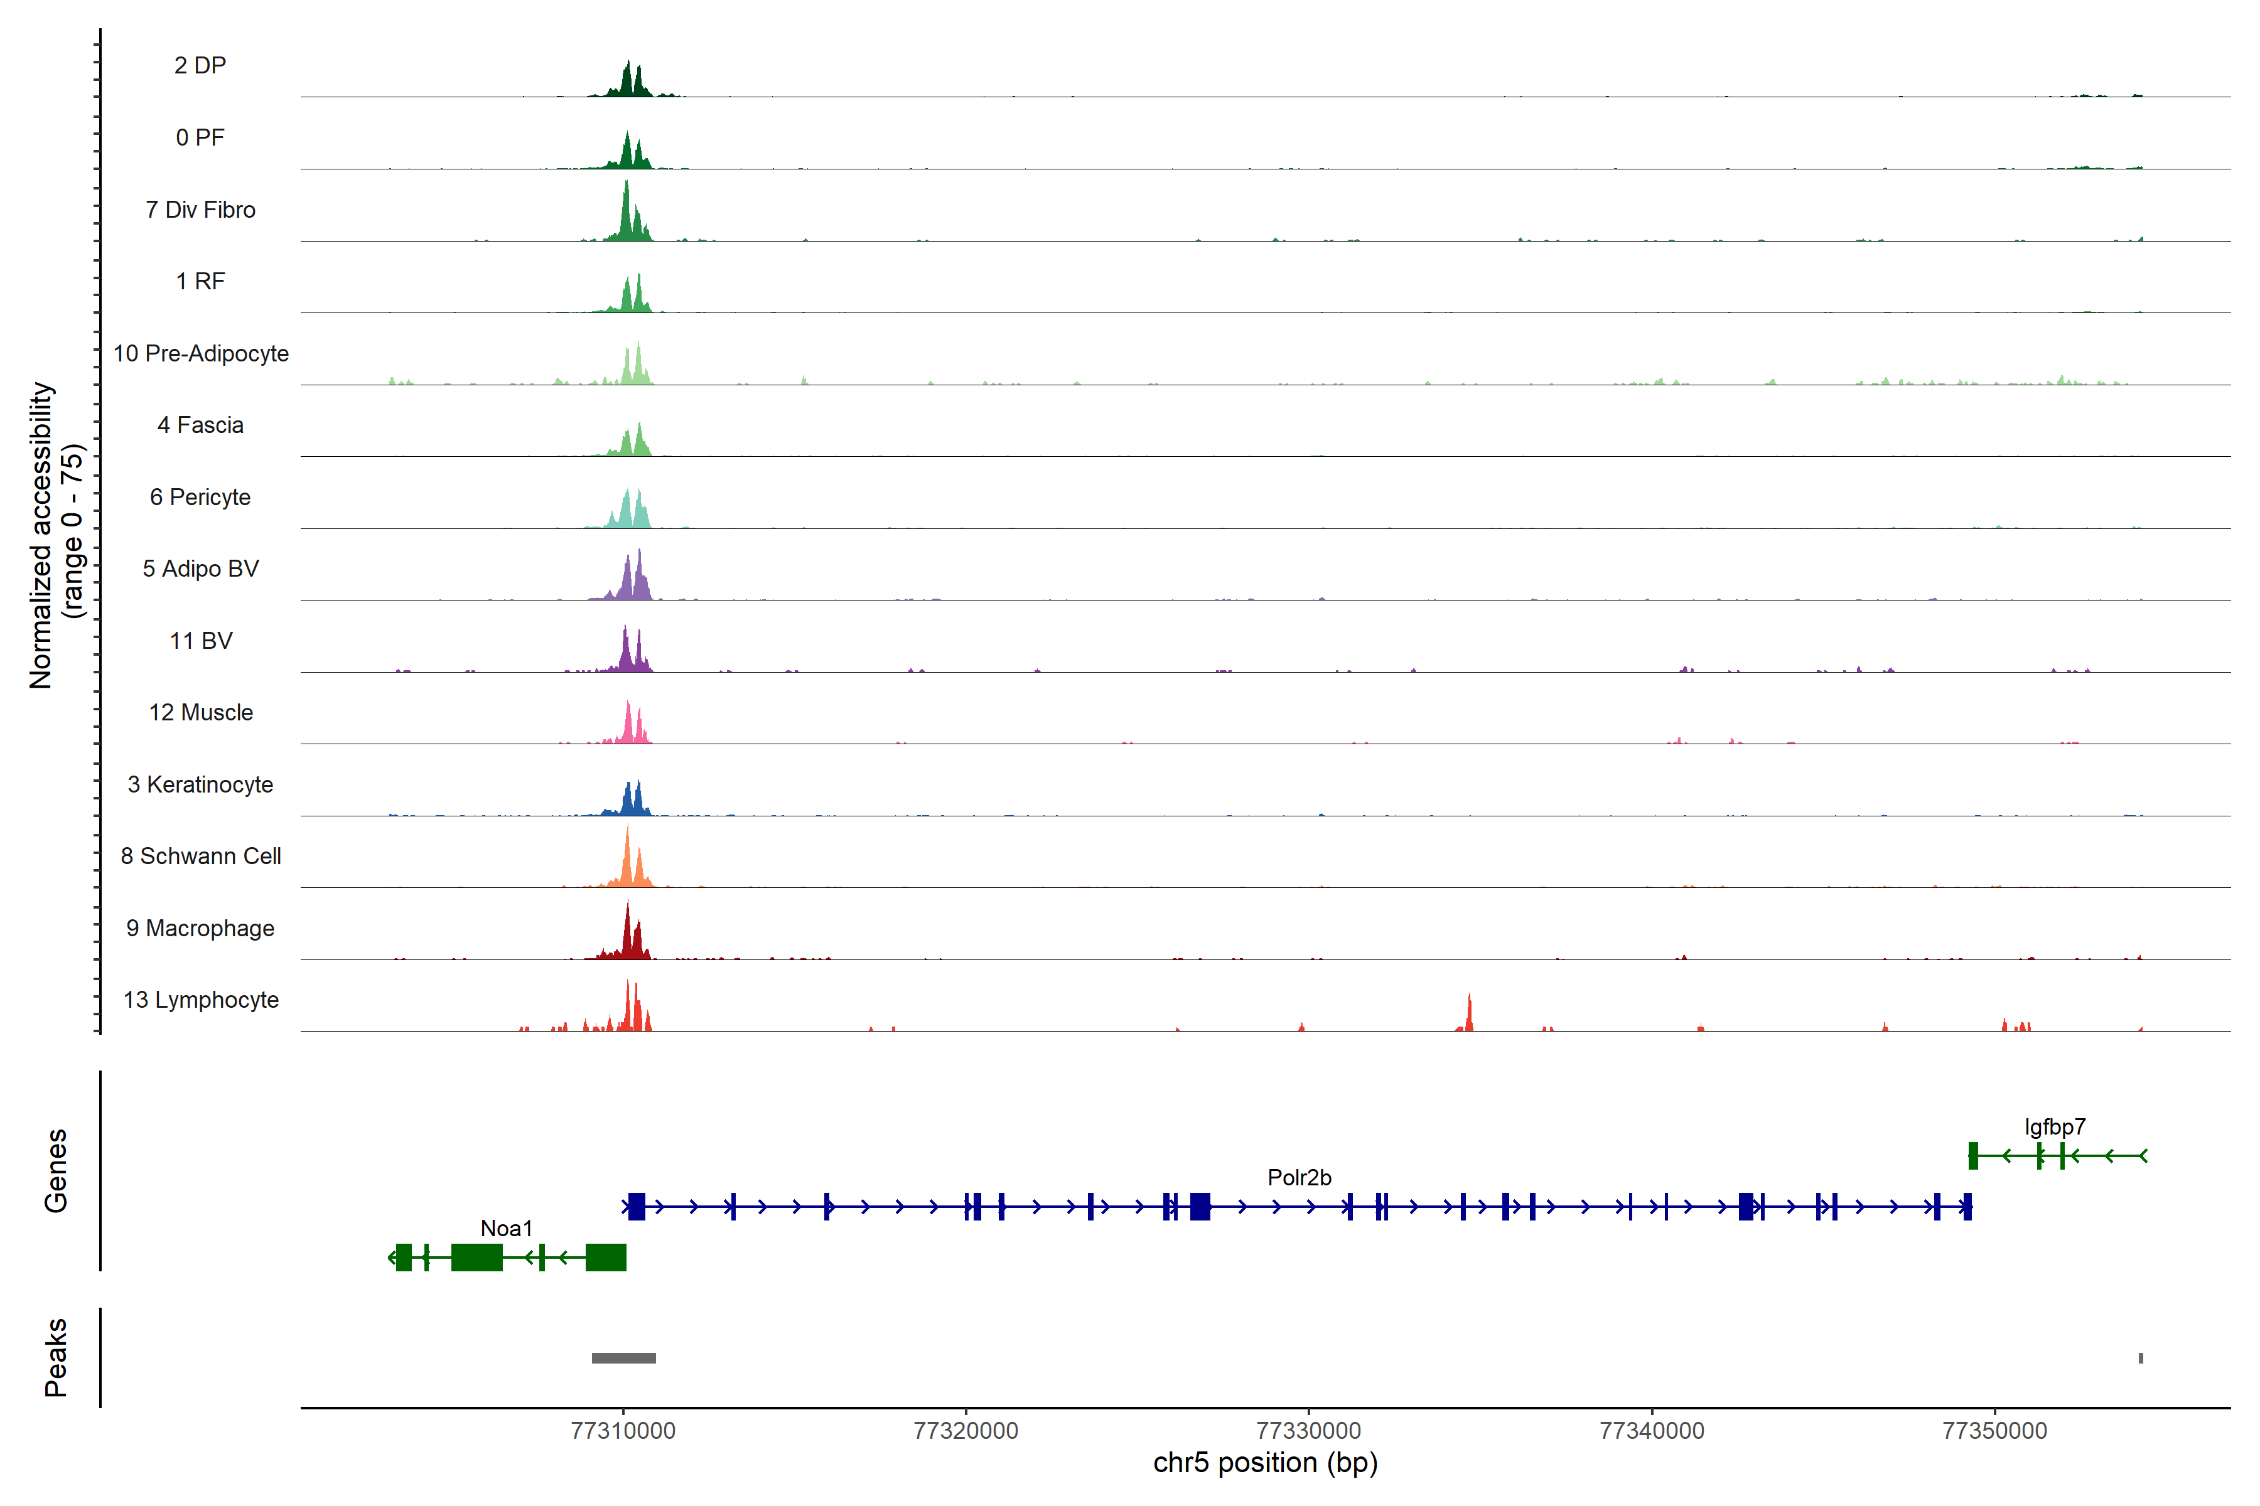
Task: Click the 13 Lymphocyte track label
Action: point(201,1000)
